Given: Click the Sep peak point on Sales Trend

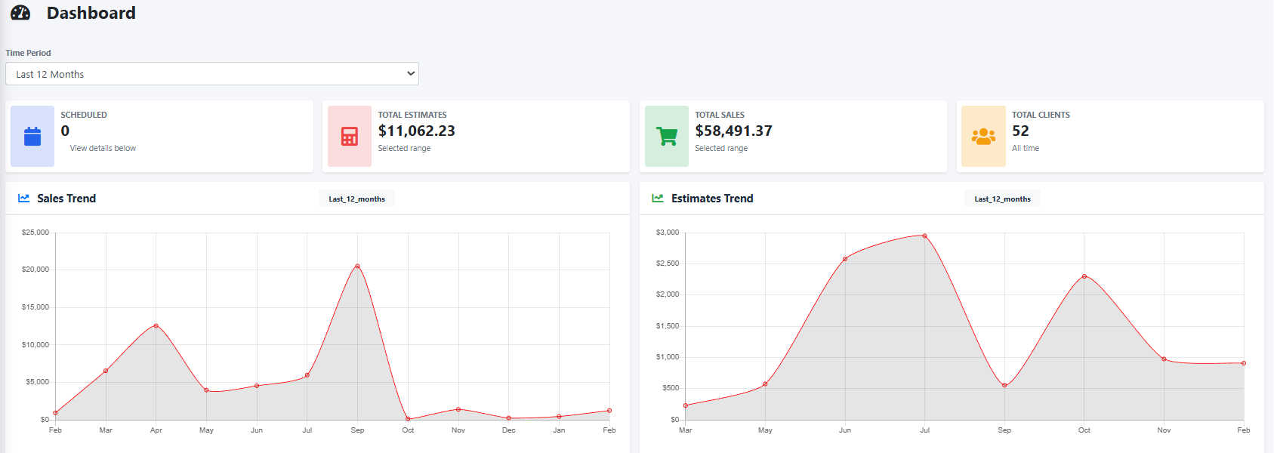Looking at the screenshot, I should tap(357, 267).
